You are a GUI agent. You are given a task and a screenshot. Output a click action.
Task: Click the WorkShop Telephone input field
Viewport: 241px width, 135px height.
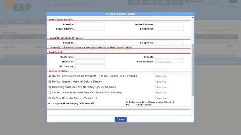tap(169, 43)
